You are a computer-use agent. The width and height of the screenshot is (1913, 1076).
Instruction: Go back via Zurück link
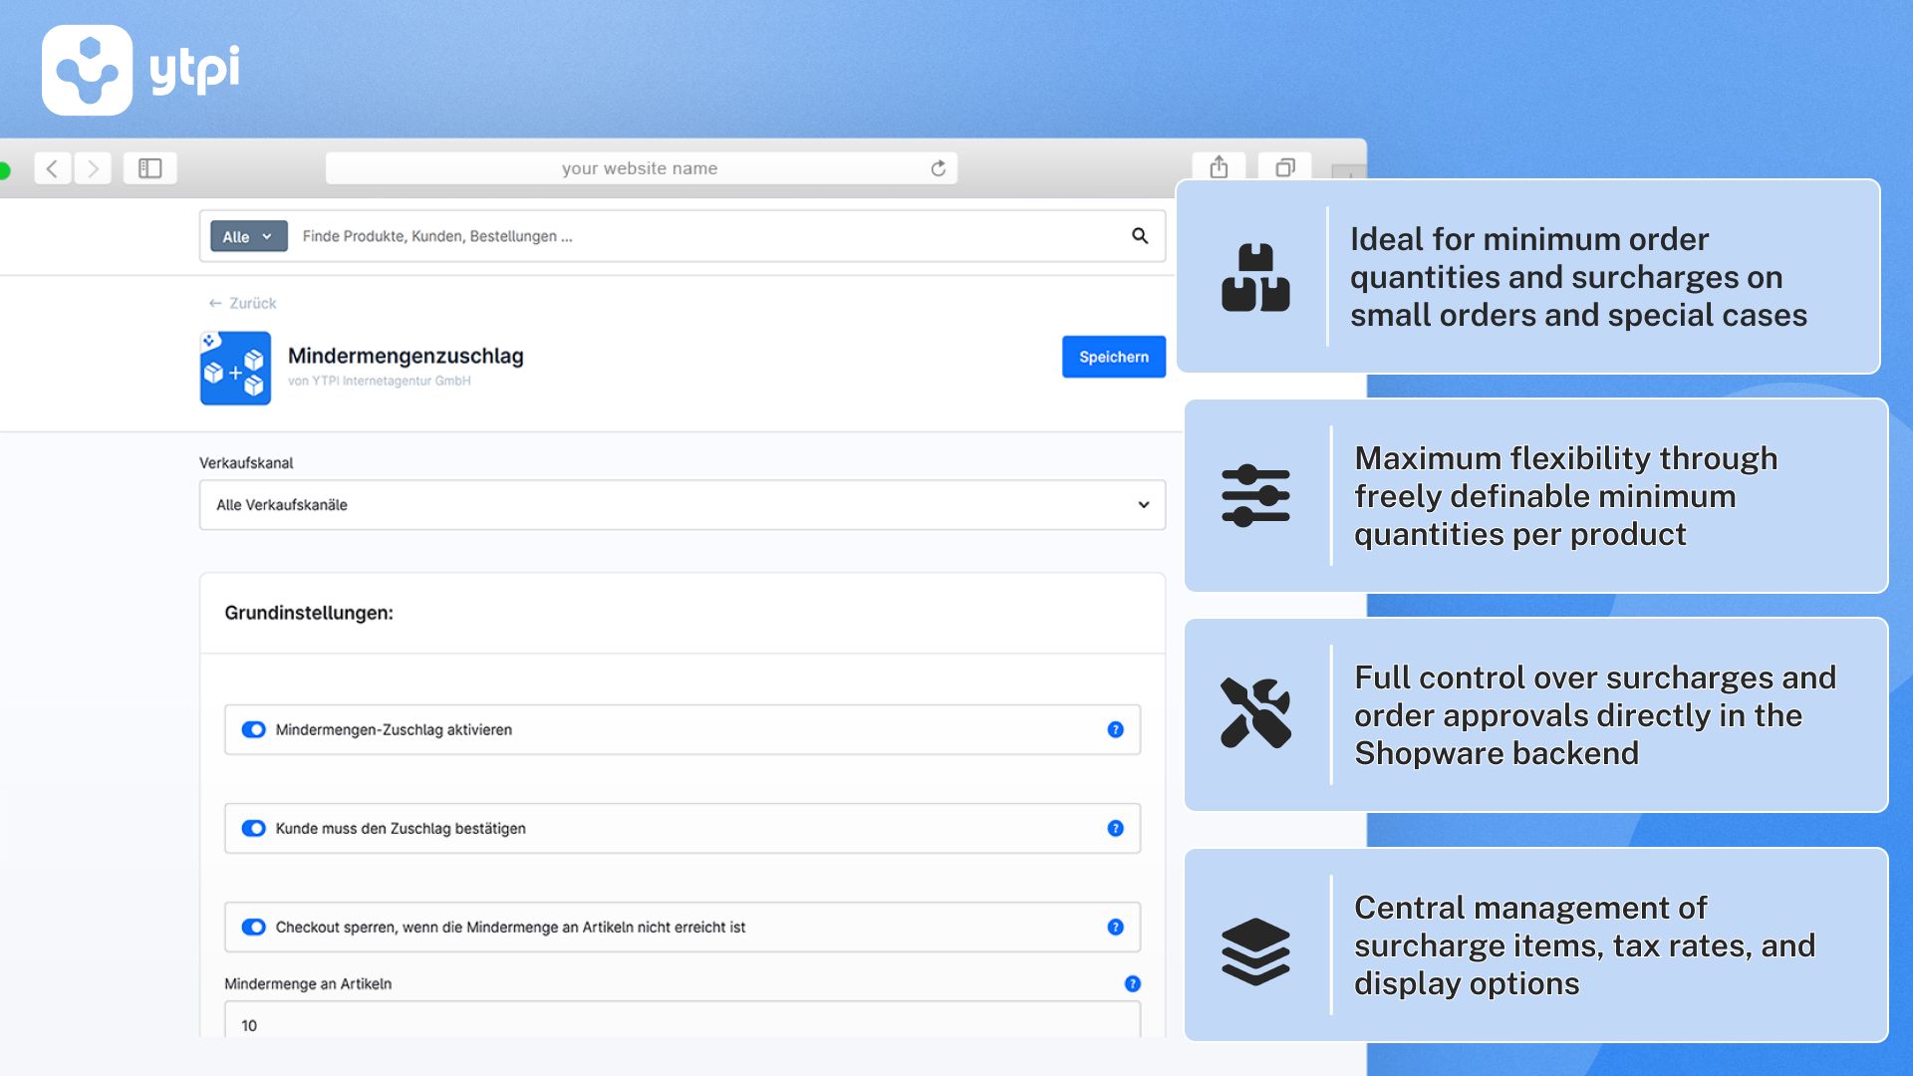(x=243, y=303)
